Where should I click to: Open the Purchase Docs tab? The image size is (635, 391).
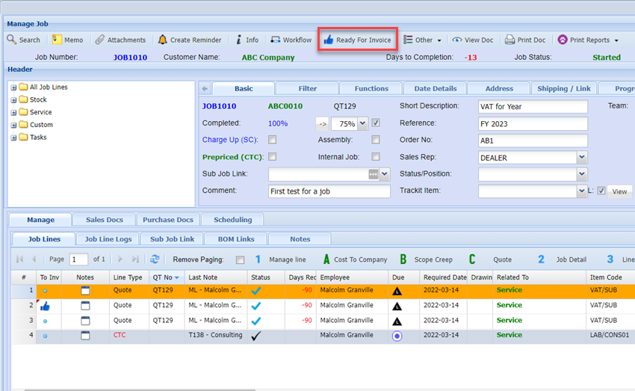pyautogui.click(x=169, y=220)
